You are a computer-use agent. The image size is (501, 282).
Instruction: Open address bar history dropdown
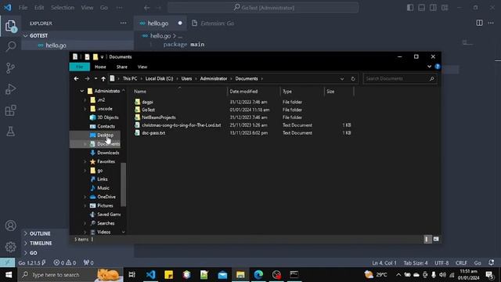pyautogui.click(x=342, y=78)
